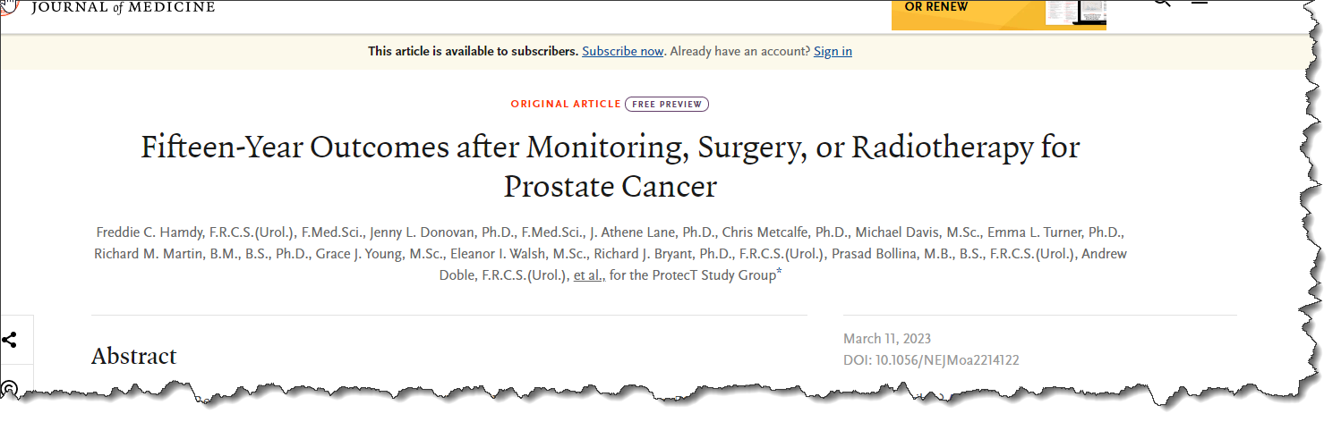
Task: Click the search magnifier icon in header
Action: [x=1161, y=4]
